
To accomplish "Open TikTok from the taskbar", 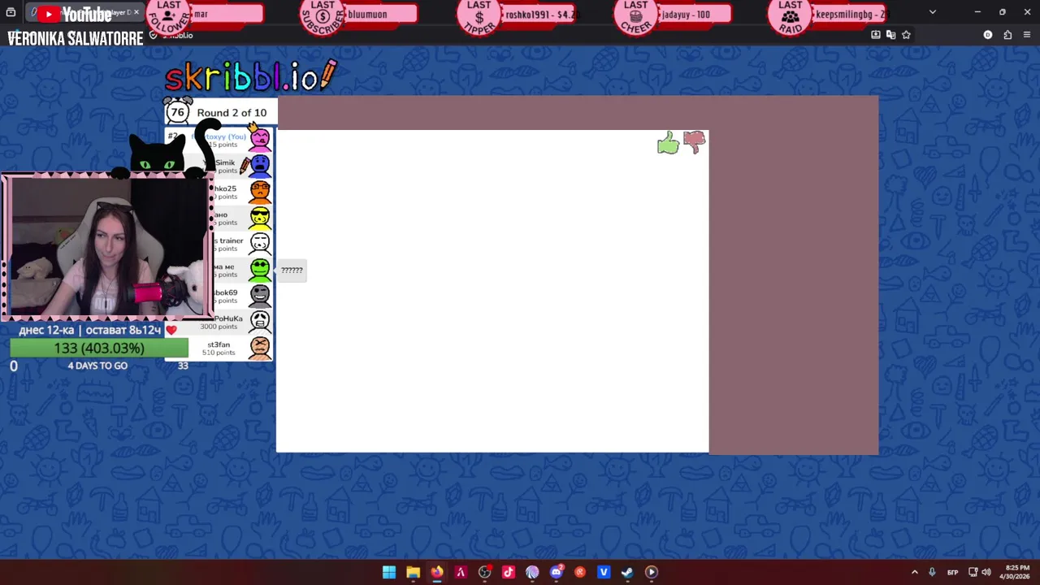I will tap(509, 572).
